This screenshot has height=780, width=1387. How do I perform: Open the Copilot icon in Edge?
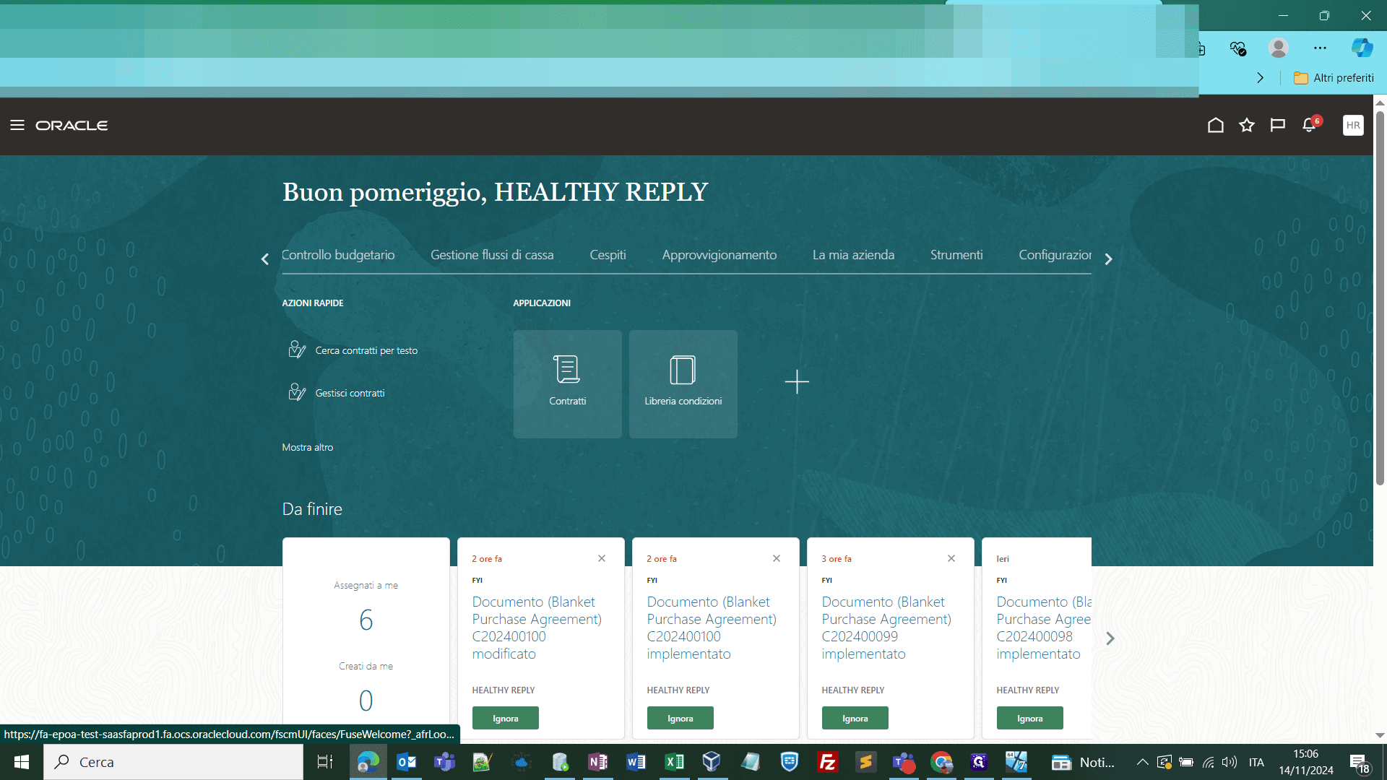(x=1362, y=48)
